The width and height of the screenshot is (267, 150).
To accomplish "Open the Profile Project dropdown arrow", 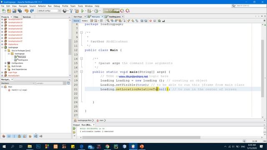I will pos(100,11).
